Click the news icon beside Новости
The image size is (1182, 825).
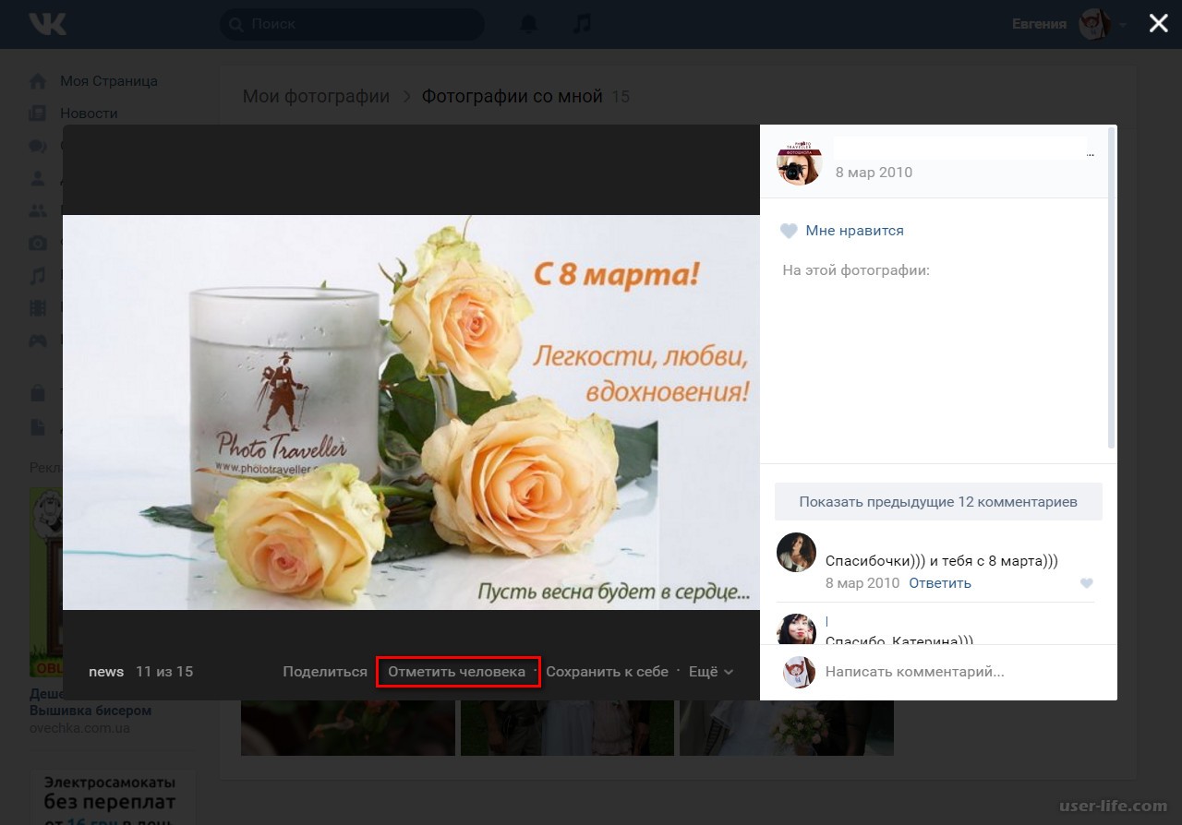38,114
